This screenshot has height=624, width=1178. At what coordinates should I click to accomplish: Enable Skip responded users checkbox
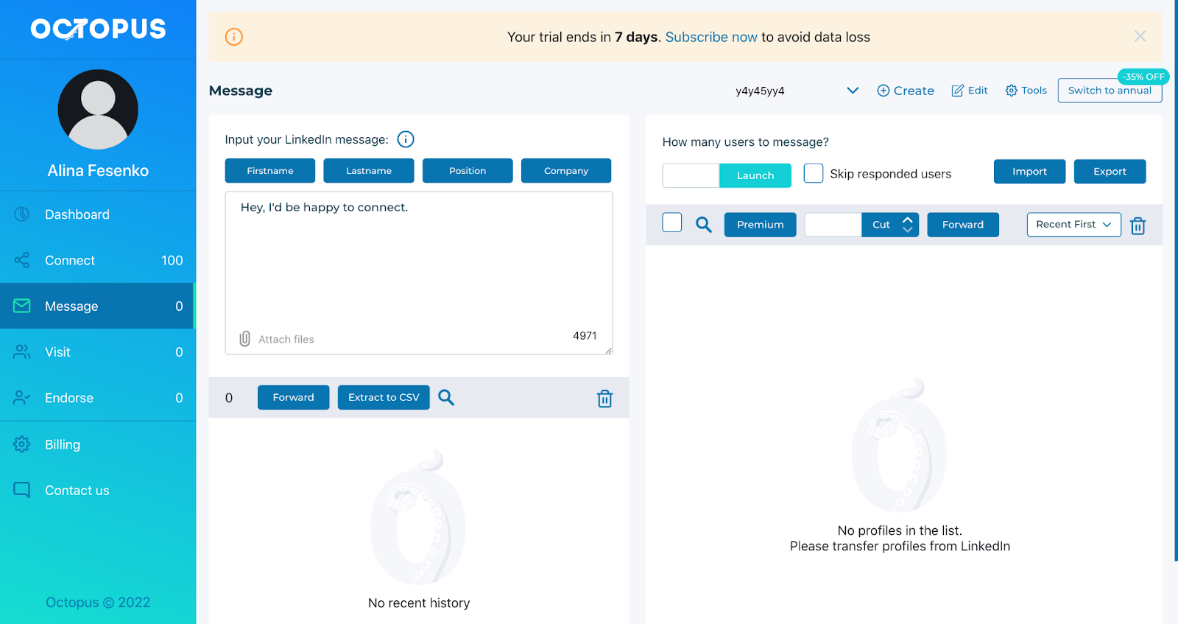814,173
